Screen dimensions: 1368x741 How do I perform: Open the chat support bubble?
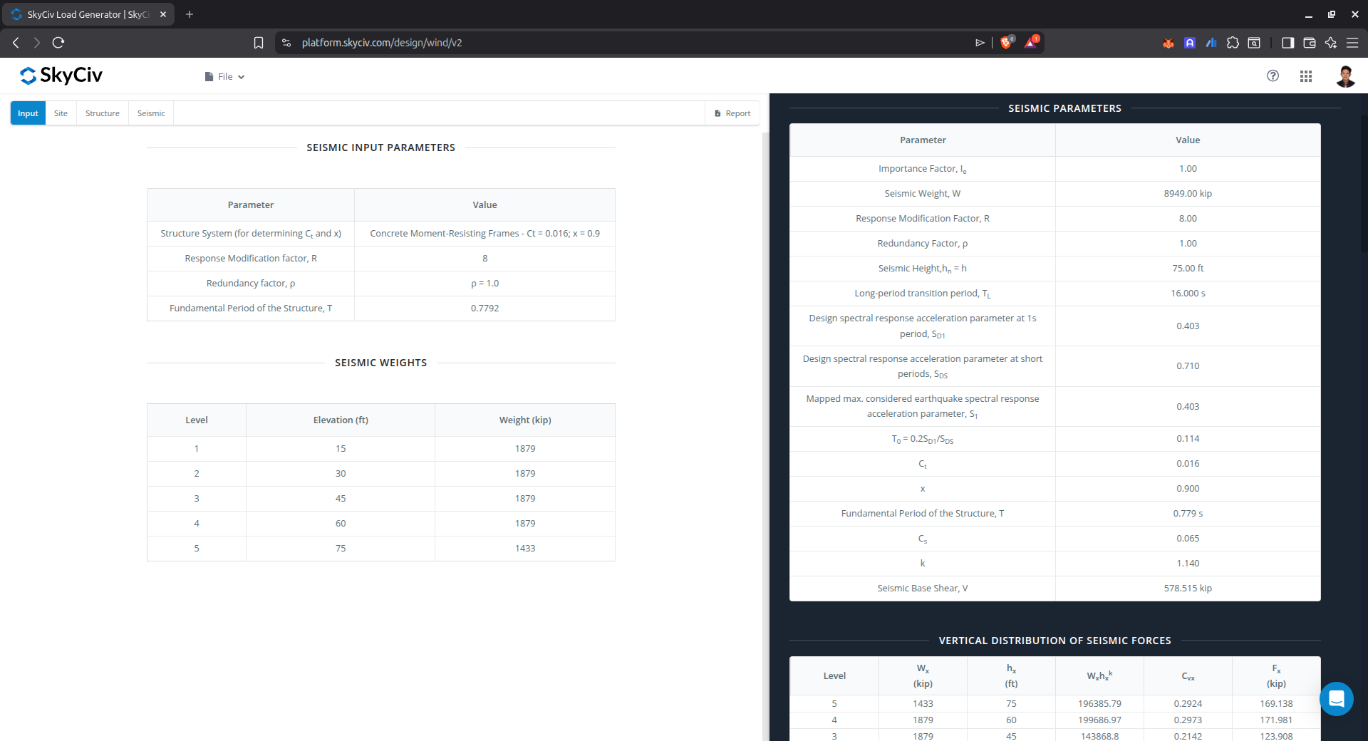pos(1336,699)
